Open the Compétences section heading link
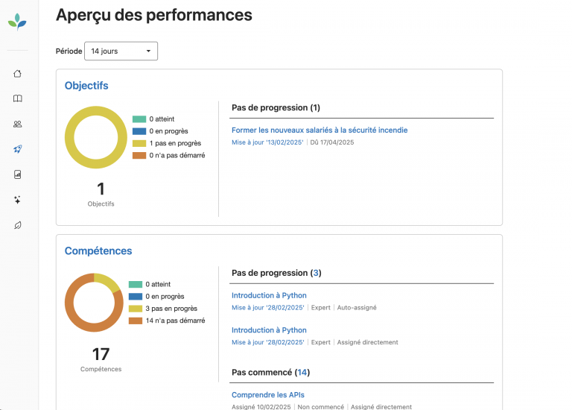Screen dimensions: 572x410 pos(98,250)
